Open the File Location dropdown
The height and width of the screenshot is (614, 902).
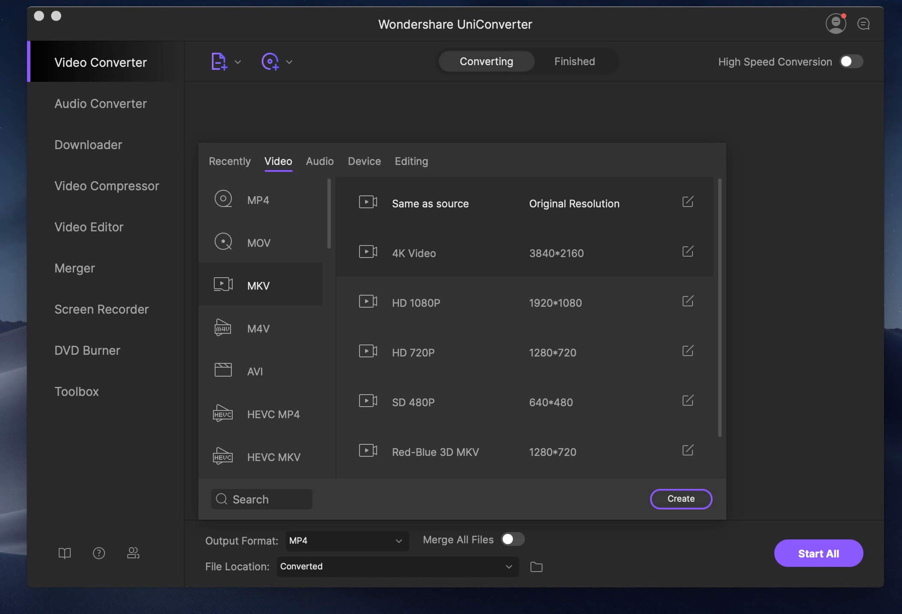(x=398, y=566)
